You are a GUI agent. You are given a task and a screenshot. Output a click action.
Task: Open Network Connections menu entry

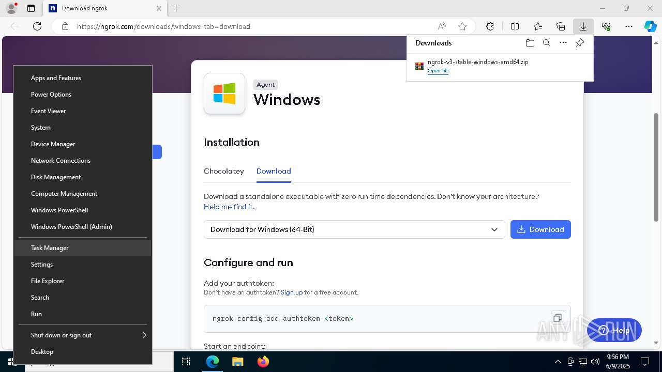coord(83,161)
